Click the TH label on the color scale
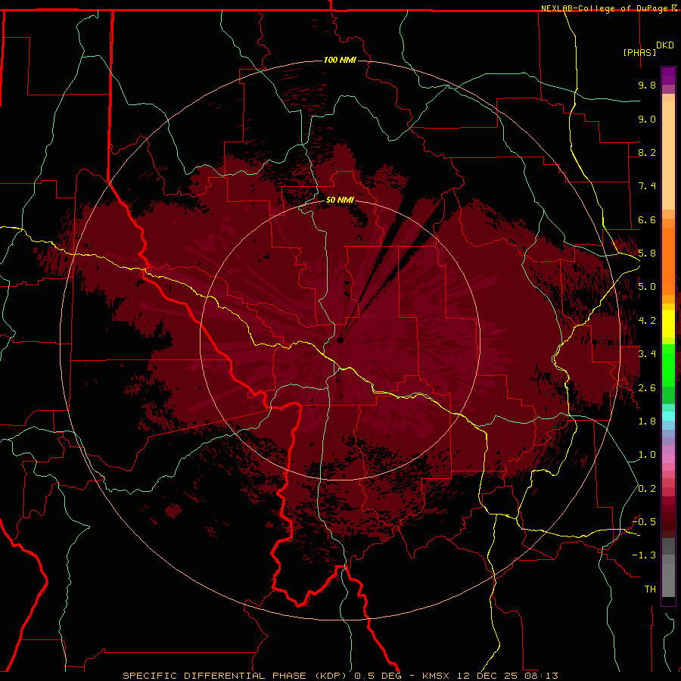 tap(650, 589)
